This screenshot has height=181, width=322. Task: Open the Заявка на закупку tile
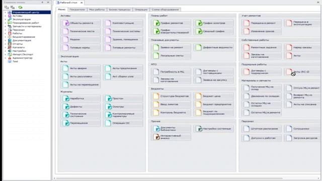[213, 80]
